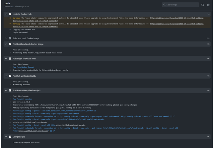Open the https://index.docker.io/v1/ link

(55, 70)
